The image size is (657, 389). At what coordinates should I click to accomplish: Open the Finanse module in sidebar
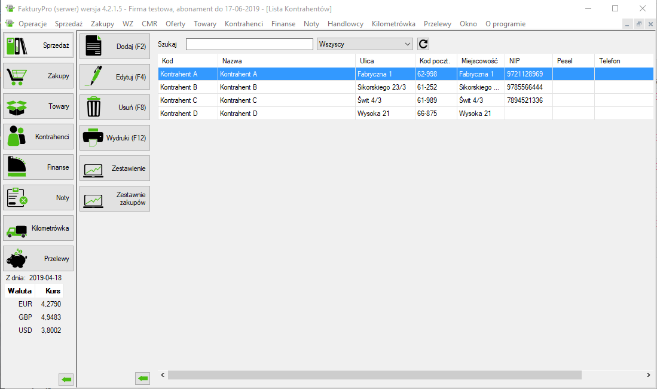click(x=38, y=167)
